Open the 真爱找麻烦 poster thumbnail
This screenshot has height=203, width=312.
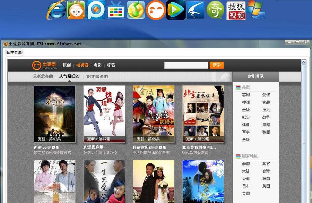click(104, 114)
